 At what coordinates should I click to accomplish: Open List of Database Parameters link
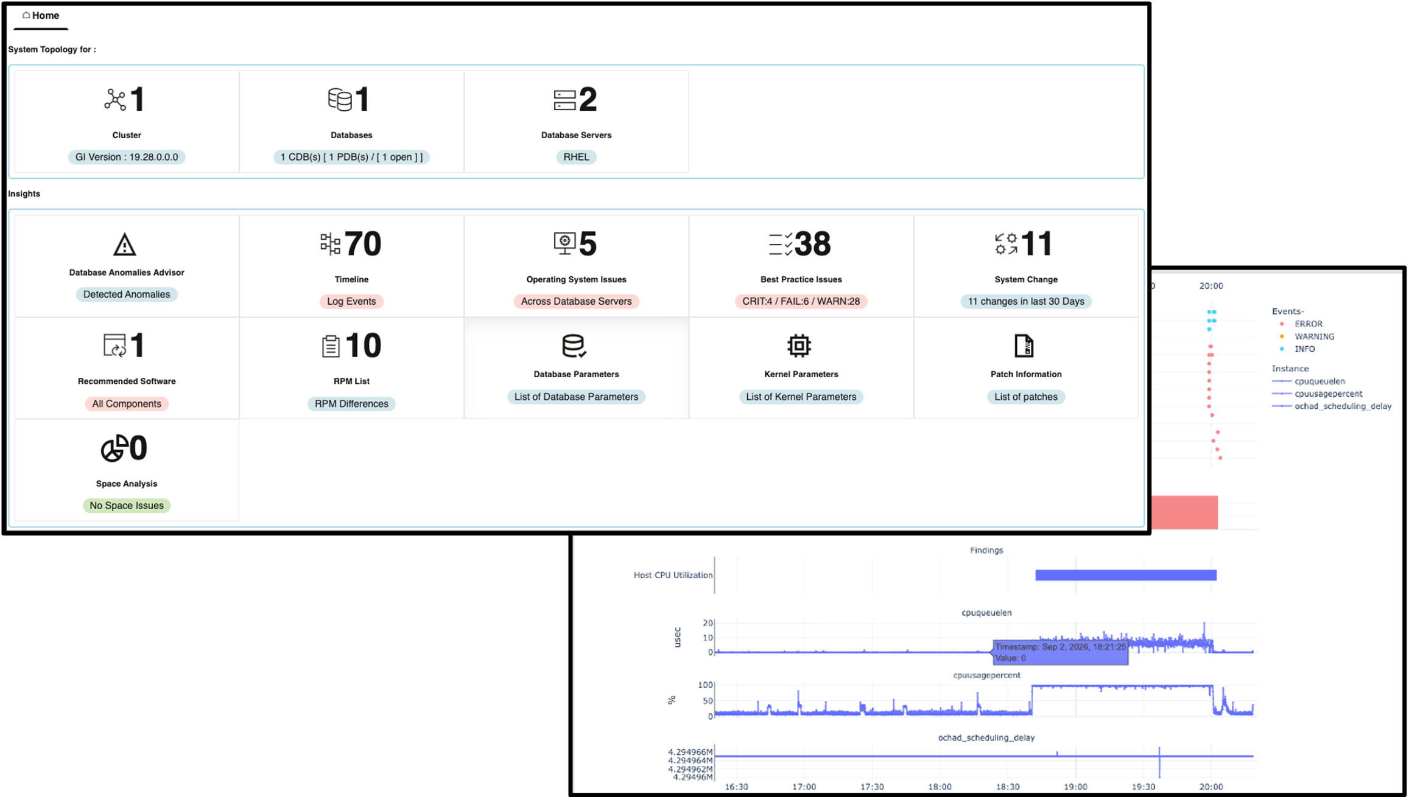tap(576, 397)
